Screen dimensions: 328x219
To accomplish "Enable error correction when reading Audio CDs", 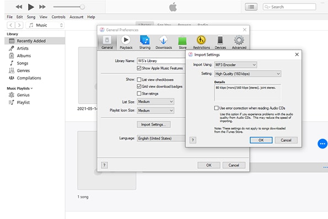I will [216, 108].
